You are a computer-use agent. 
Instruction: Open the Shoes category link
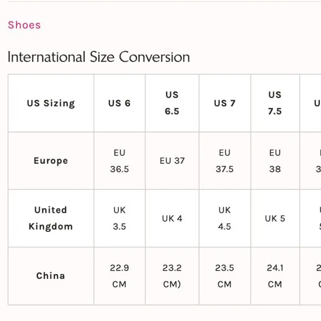(x=24, y=25)
